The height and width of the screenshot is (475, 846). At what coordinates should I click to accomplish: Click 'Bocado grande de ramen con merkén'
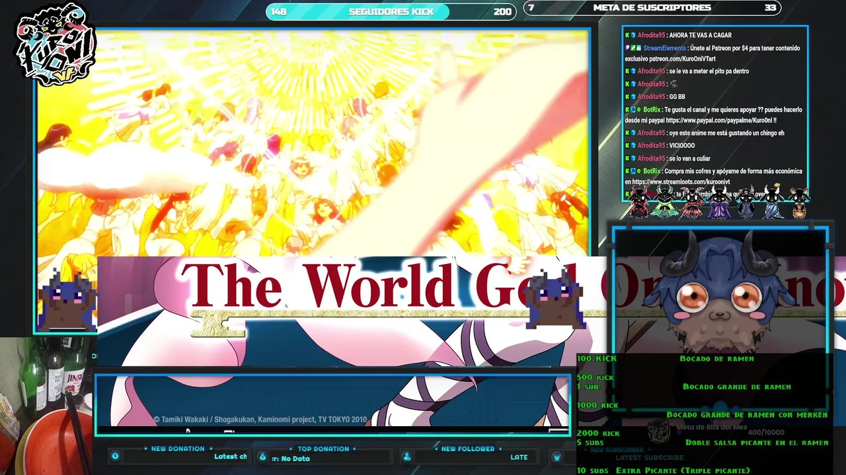[747, 414]
